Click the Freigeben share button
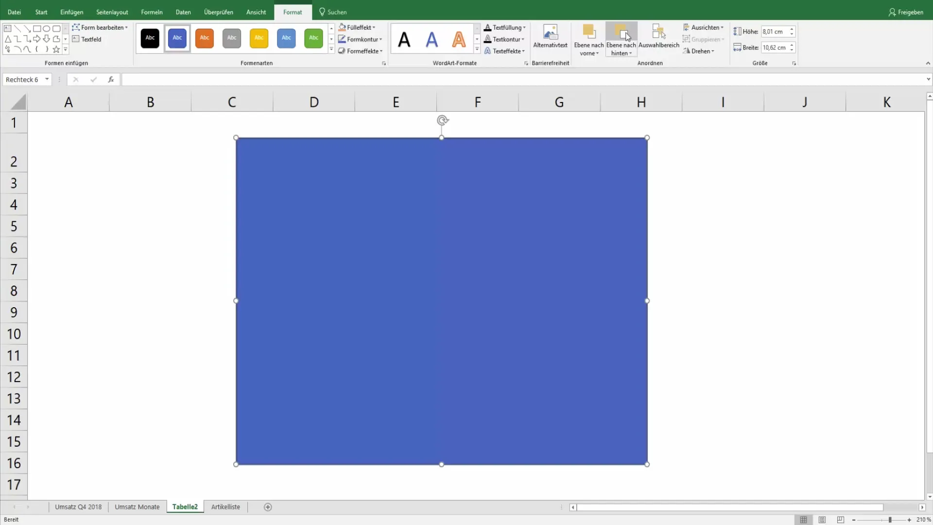Viewport: 933px width, 525px height. [x=906, y=12]
